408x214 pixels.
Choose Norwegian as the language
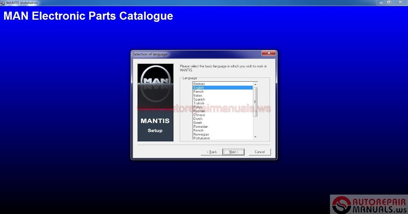223,135
